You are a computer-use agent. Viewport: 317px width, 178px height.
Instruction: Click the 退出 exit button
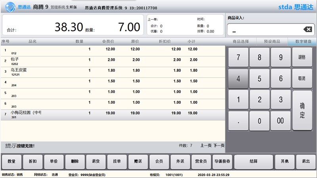[x=306, y=161]
